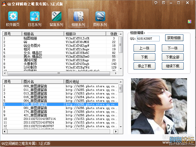Select picture 201110272314628767
The height and width of the screenshot is (147, 196).
pyautogui.click(x=60, y=126)
